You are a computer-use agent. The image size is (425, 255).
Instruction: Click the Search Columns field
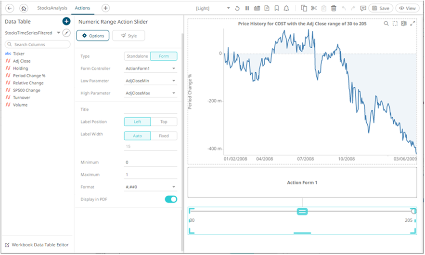[x=39, y=44]
